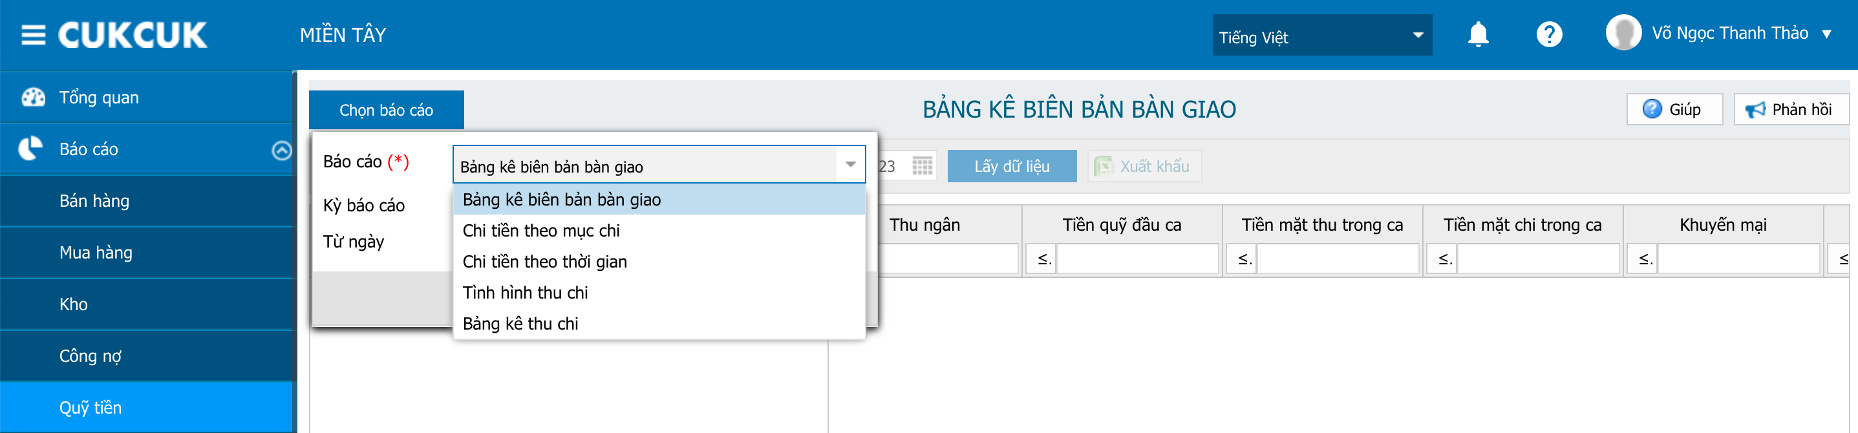
Task: Click the Giúp help button
Action: (x=1674, y=109)
